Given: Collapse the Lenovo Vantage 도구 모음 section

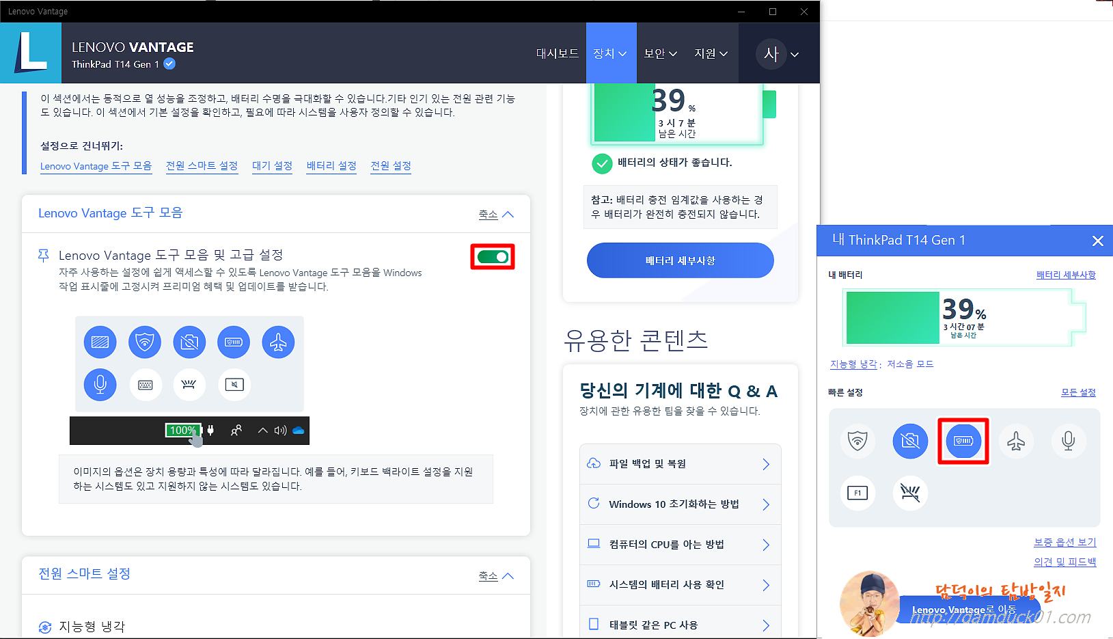Looking at the screenshot, I should [495, 215].
